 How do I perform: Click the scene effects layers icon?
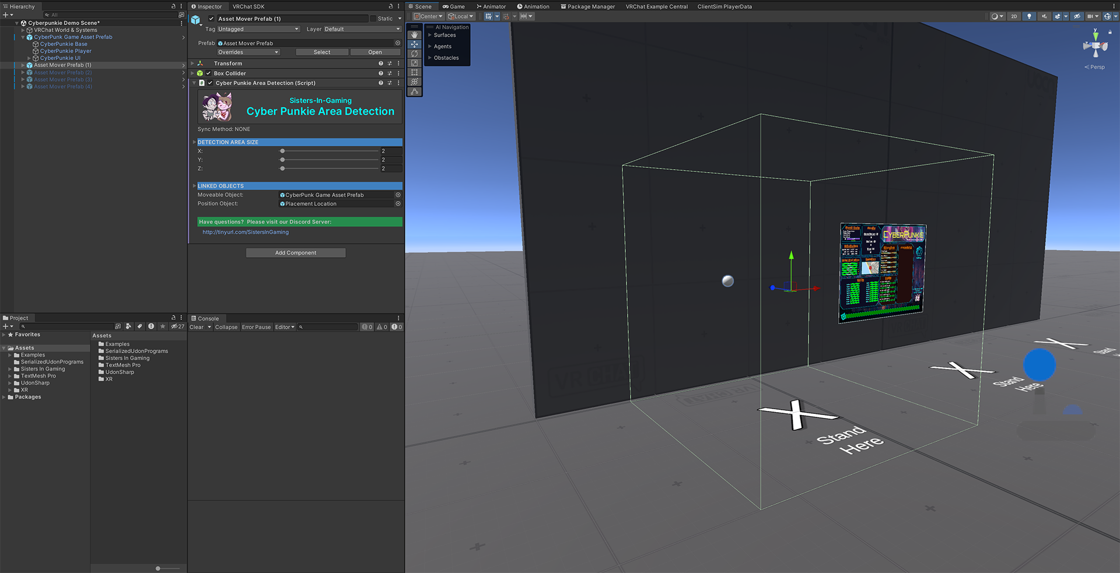click(x=1057, y=16)
